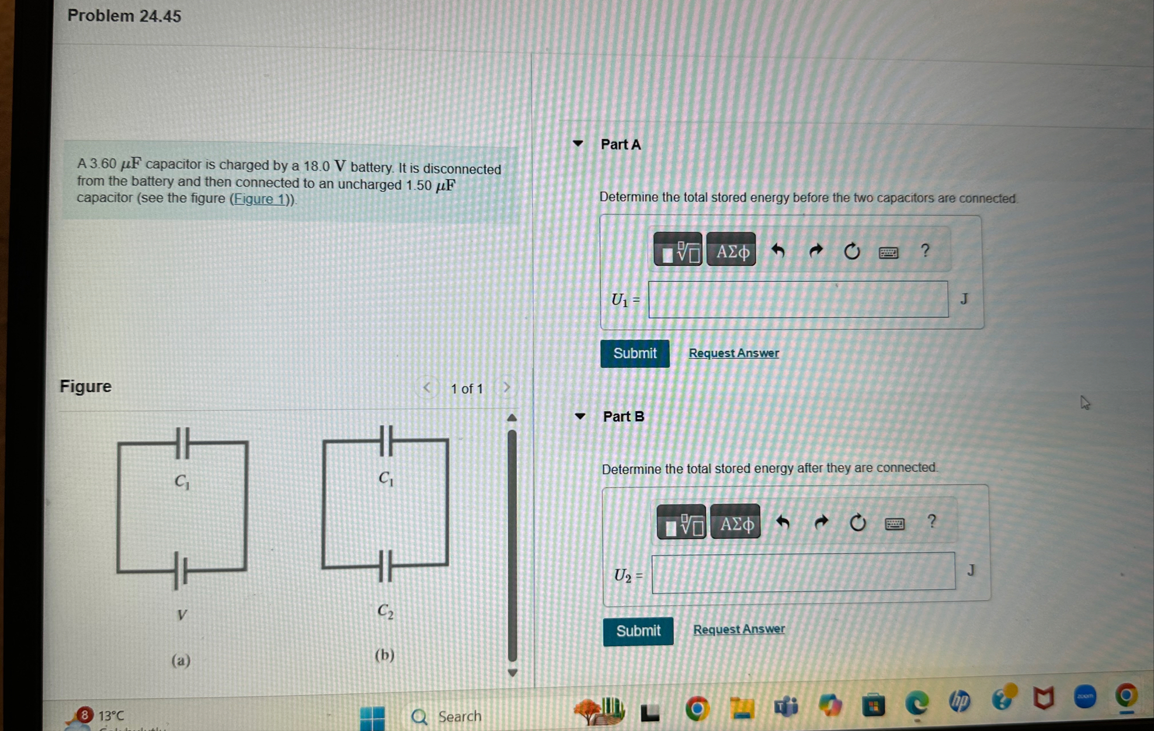1154x731 pixels.
Task: Open keyboard shortcuts icon in Part A
Action: coord(888,252)
